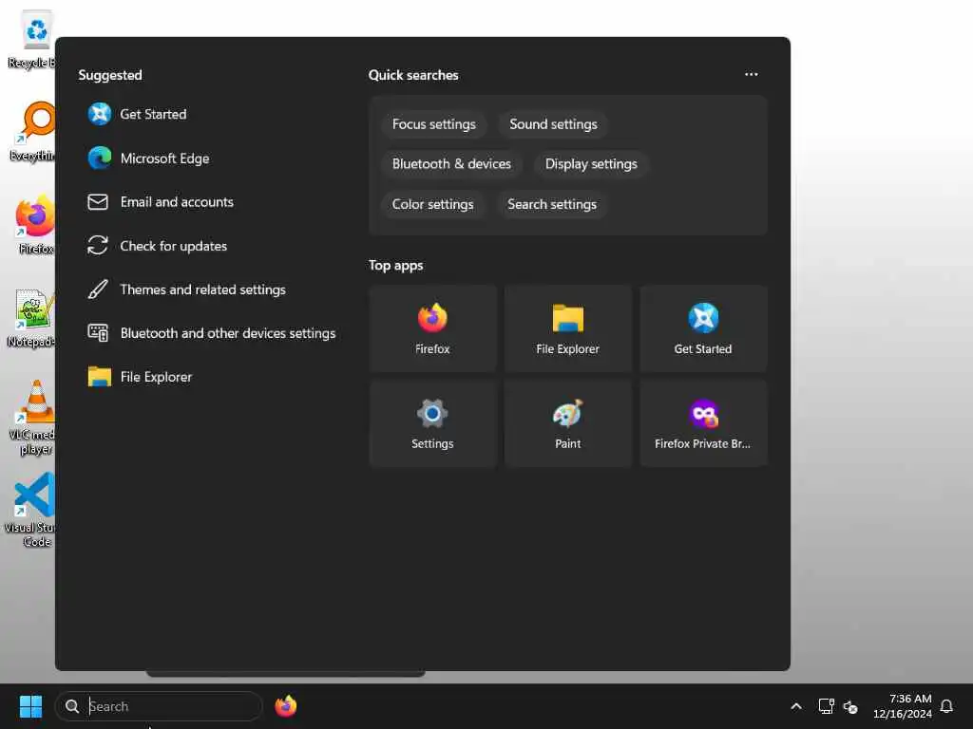Open Settings tile in Top apps

coord(432,423)
